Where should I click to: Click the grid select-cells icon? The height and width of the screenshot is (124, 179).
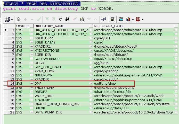[7, 19]
